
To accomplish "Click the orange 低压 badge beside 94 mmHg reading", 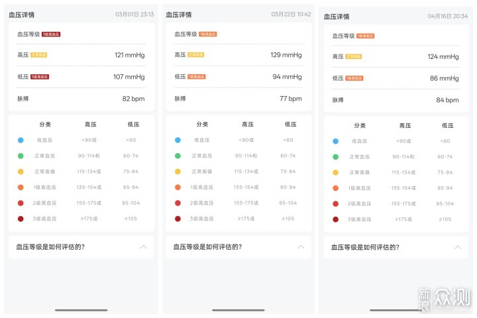I will [x=197, y=77].
